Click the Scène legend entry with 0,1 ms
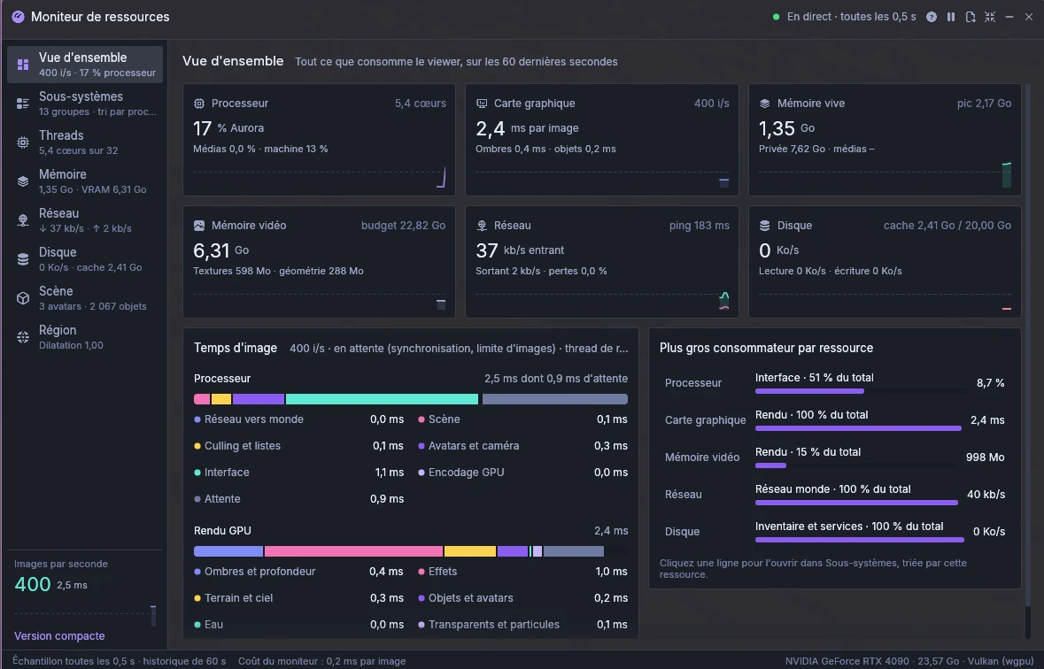This screenshot has height=669, width=1044. pos(522,419)
